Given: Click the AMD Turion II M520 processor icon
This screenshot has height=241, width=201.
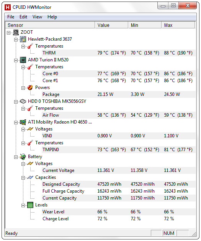Looking at the screenshot, I should point(23,60).
